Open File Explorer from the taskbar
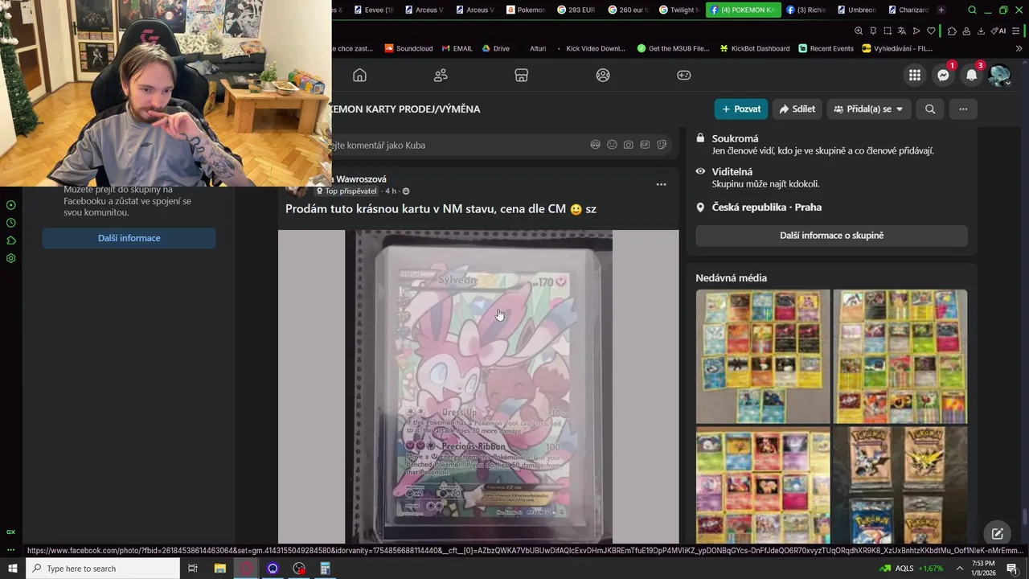This screenshot has height=579, width=1029. click(x=219, y=569)
